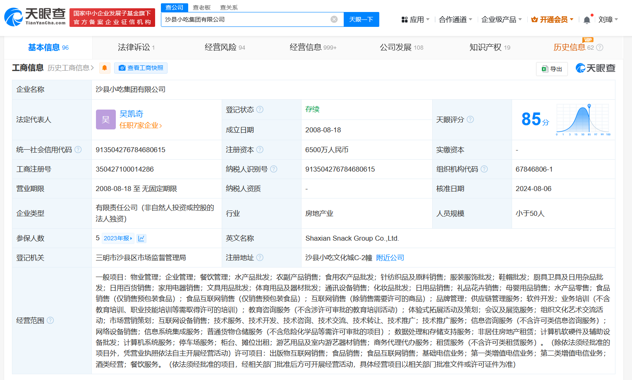The image size is (632, 380).
Task: Switch to 查关系 search tab
Action: [229, 7]
